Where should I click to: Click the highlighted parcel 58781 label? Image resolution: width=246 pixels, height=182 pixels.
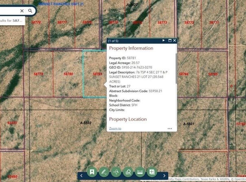[x=97, y=74]
